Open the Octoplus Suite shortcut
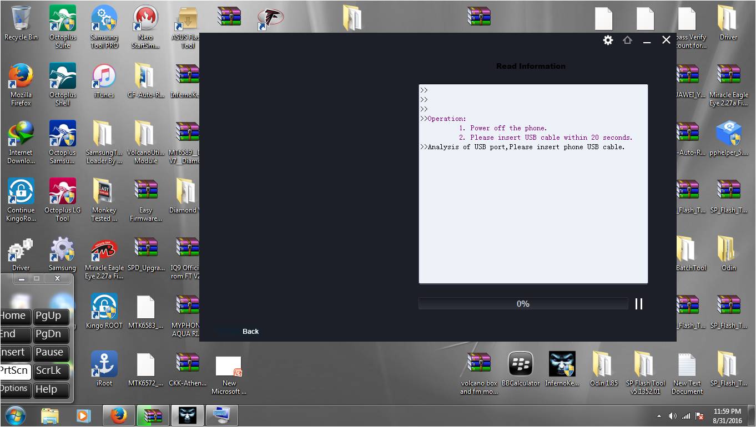 tap(63, 27)
